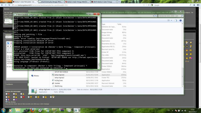Open the taskbar clock showing 17:52
The image size is (201, 113).
192,110
